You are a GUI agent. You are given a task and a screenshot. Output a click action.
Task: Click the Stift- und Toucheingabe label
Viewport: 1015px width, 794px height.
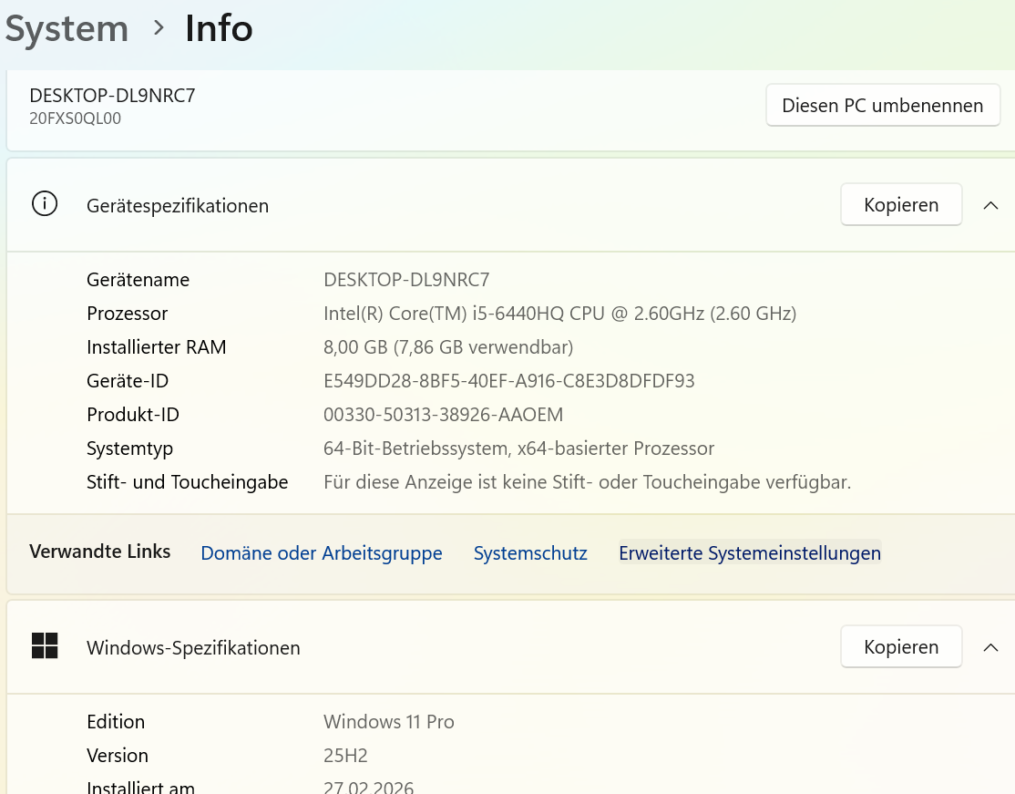tap(187, 482)
